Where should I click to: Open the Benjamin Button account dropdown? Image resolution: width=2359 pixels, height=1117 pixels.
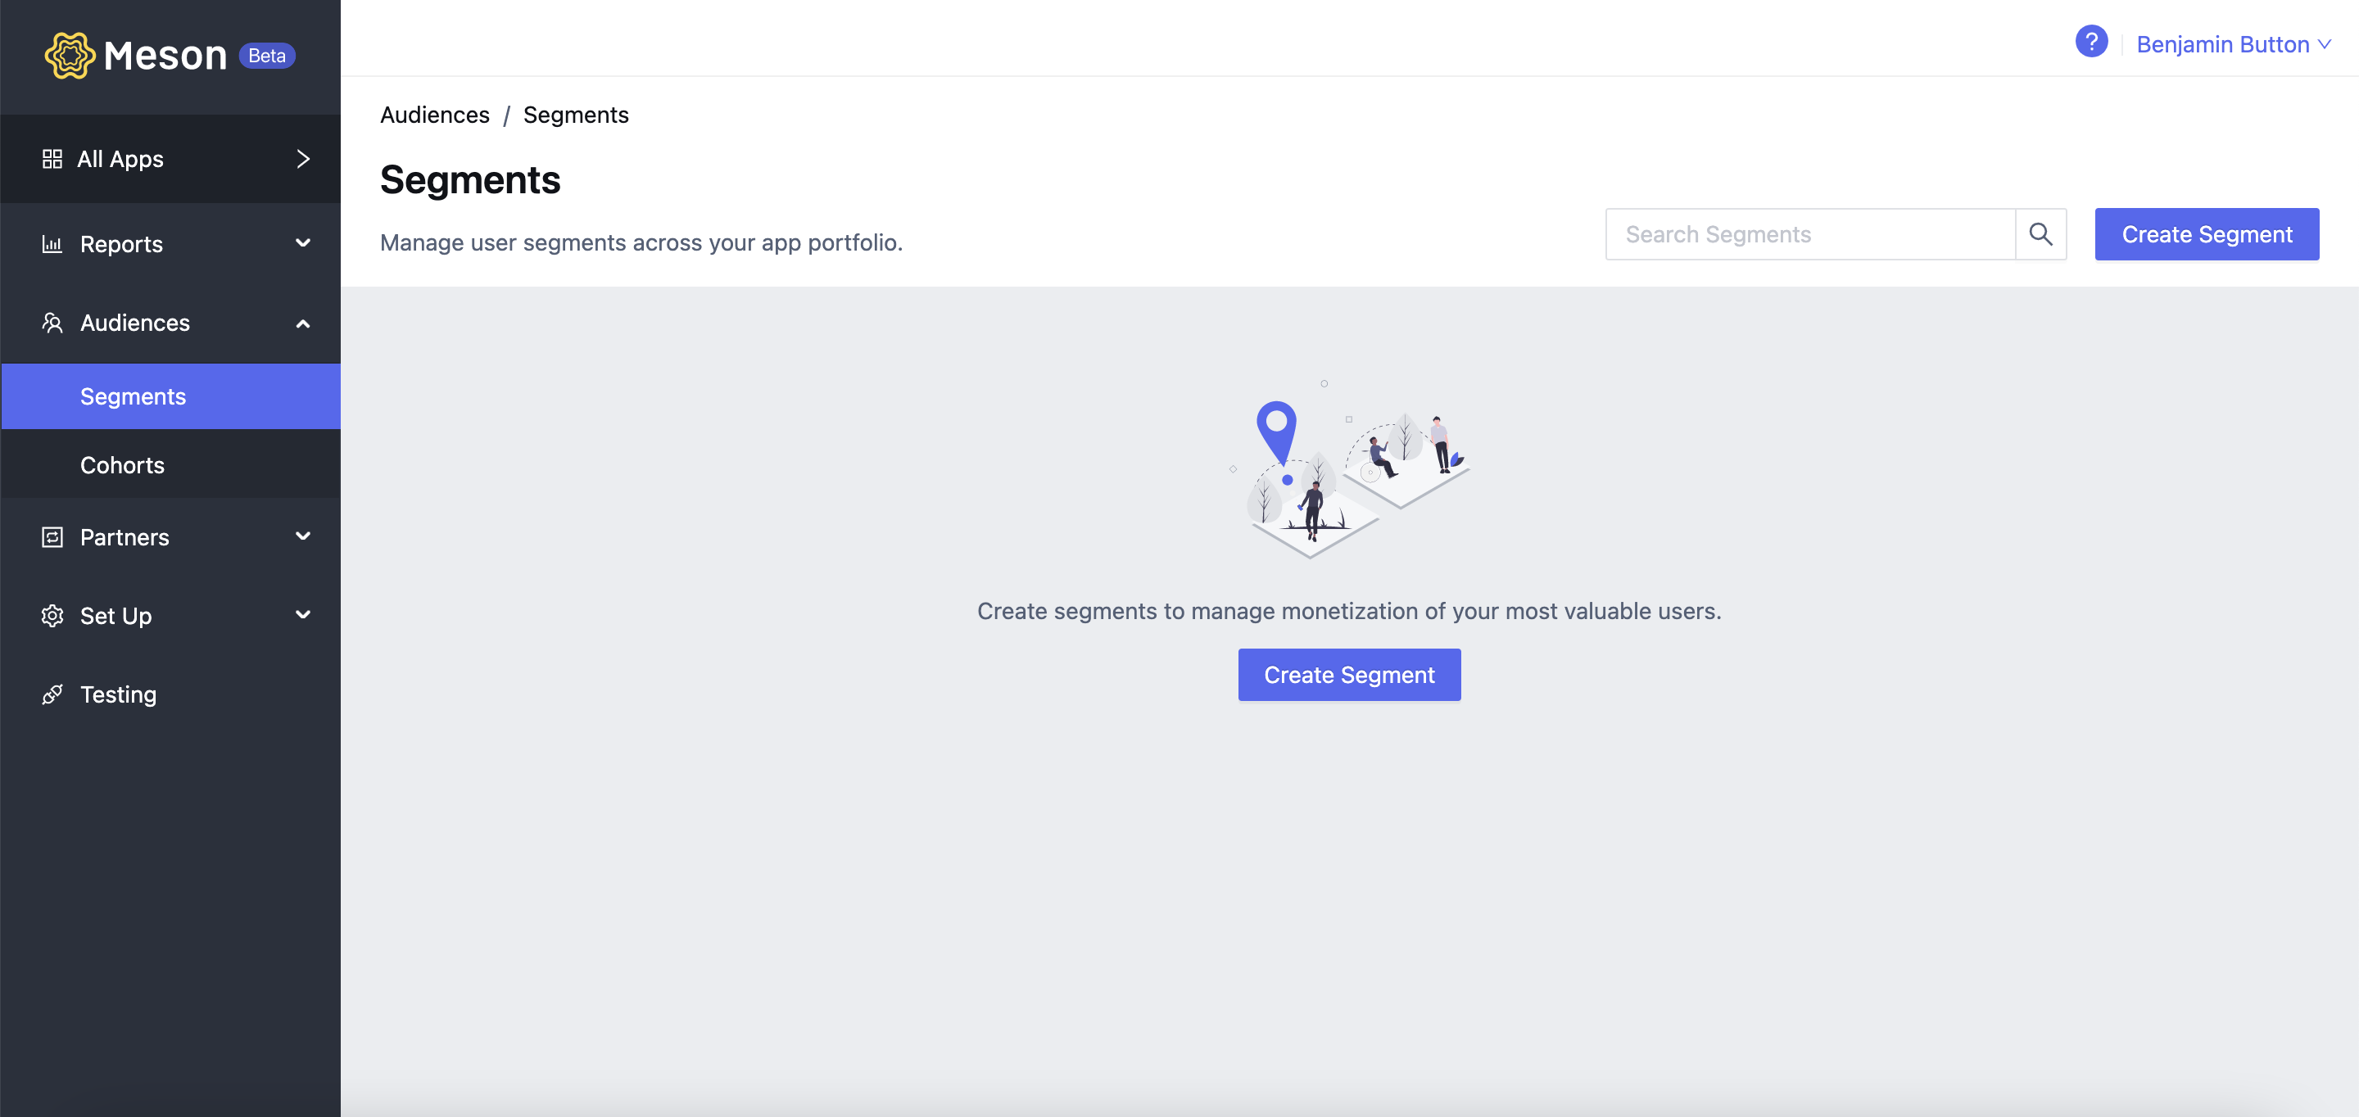tap(2233, 45)
